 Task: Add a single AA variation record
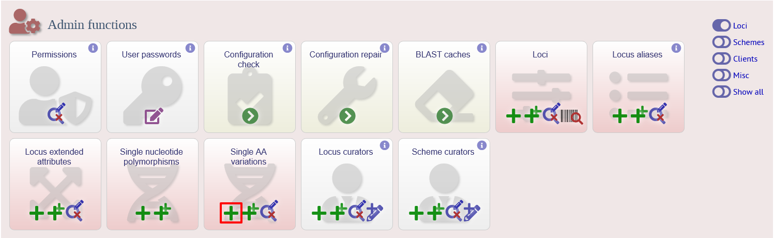click(x=231, y=213)
